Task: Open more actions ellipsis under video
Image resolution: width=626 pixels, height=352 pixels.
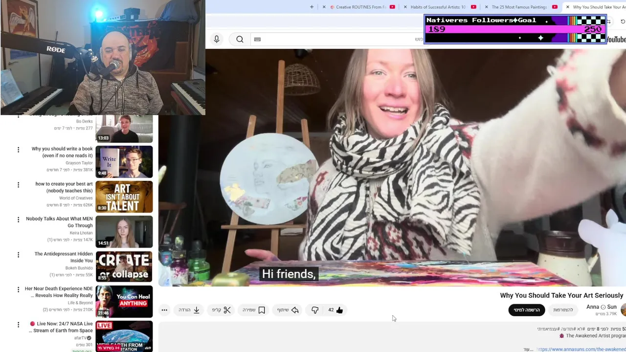Action: [164, 310]
